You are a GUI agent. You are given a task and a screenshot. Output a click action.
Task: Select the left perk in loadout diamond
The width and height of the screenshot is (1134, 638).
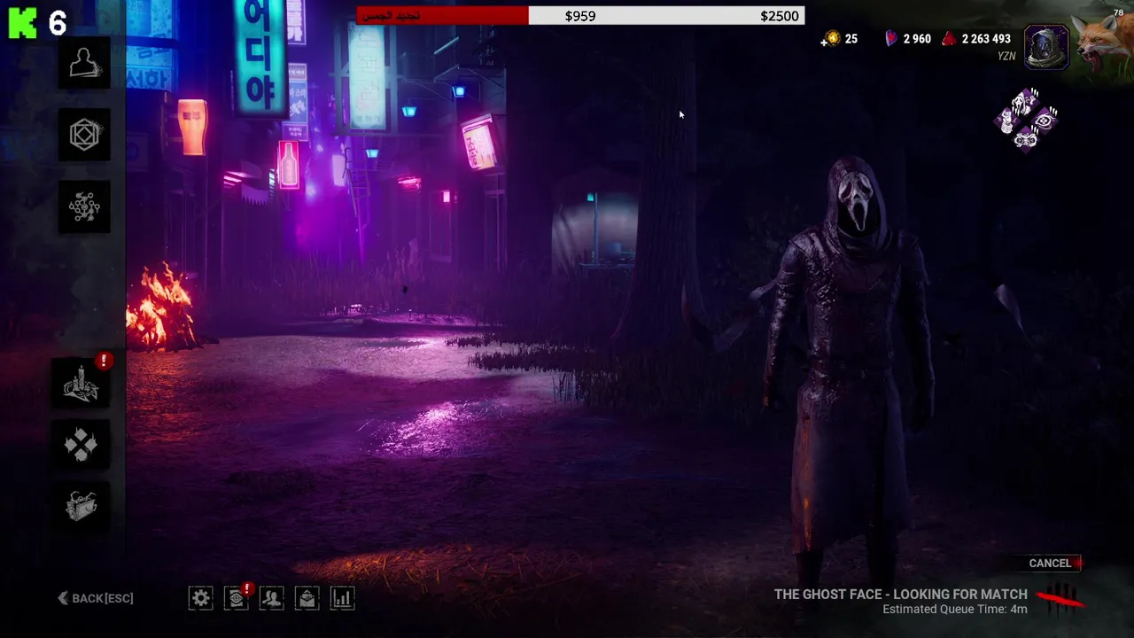pos(1006,121)
